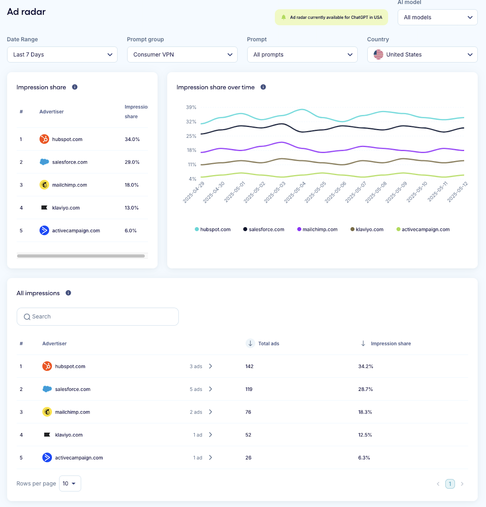
Task: Open the Date Range dropdown set to Last 7 Days
Action: click(62, 55)
